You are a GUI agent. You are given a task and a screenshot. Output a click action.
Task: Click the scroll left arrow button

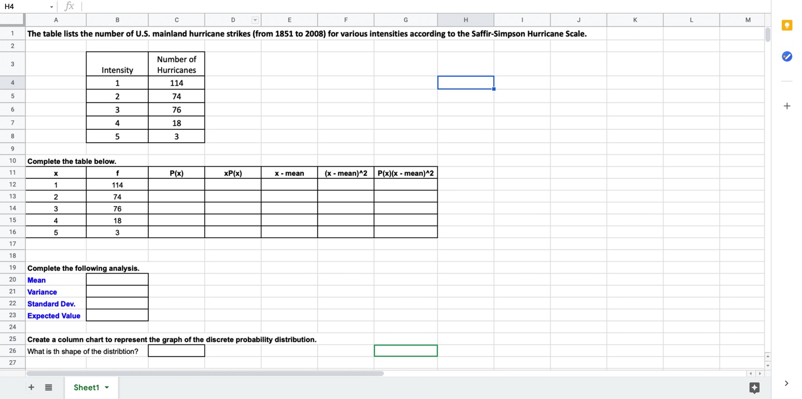click(751, 373)
